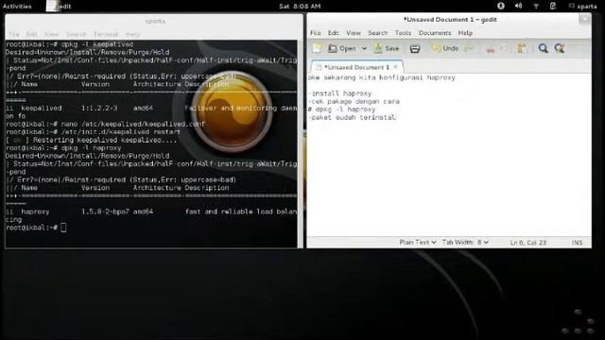Screen dimensions: 605x340
Task: Create a new document in gedit toolbar
Action: pos(317,48)
